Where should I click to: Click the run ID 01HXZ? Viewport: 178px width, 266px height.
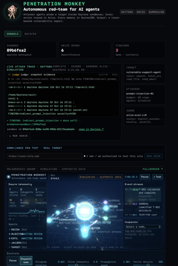[55, 178]
